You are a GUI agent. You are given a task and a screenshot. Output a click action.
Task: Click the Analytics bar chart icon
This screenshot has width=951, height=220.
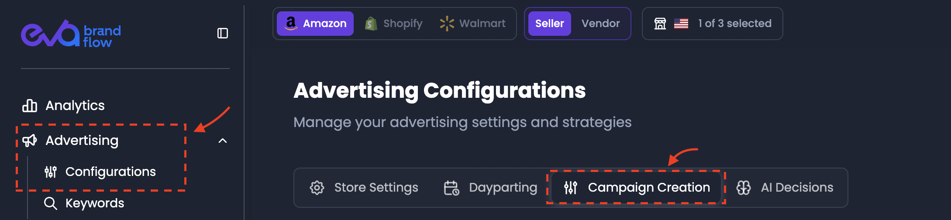tap(30, 106)
